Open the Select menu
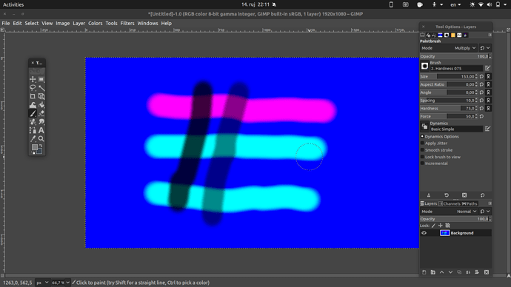 click(x=32, y=23)
